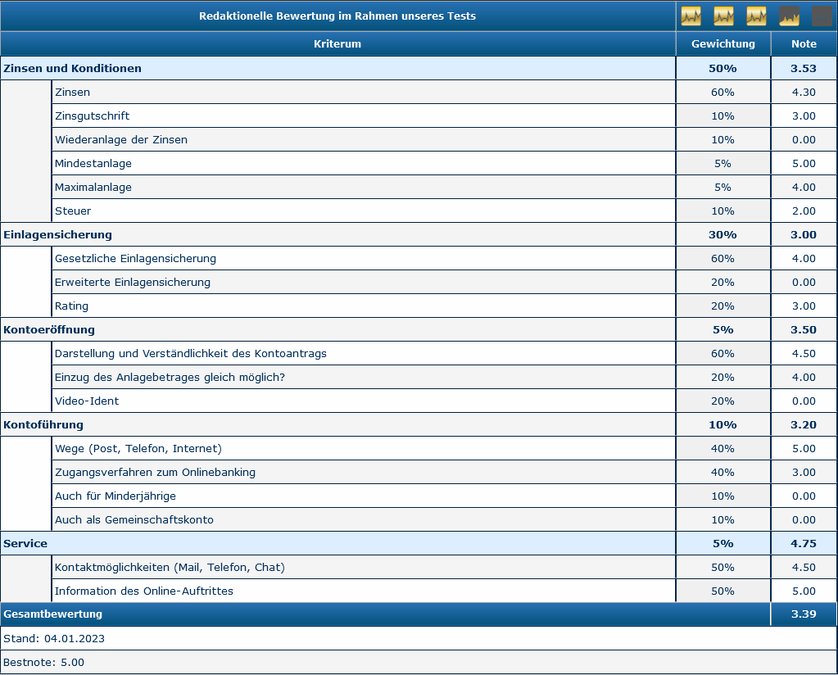Viewport: 838px width, 675px height.
Task: Click Auch für Minderjährige label
Action: [115, 496]
